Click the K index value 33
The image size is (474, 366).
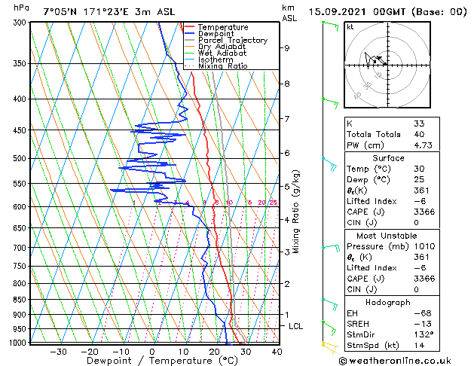coord(419,124)
